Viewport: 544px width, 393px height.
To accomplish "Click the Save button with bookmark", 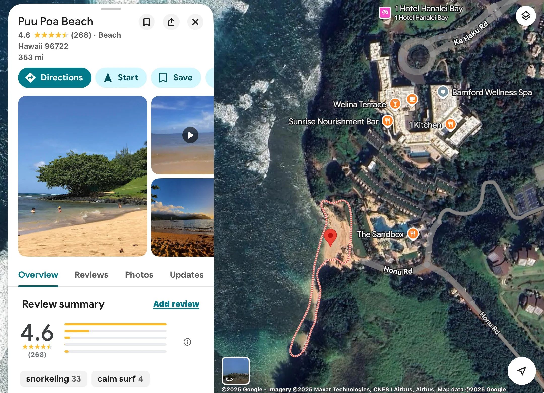I will 176,78.
